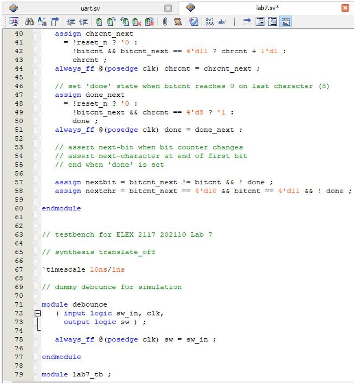This screenshot has width=354, height=383.
Task: Click 'module debounce' text on line 71
Action: (x=74, y=304)
